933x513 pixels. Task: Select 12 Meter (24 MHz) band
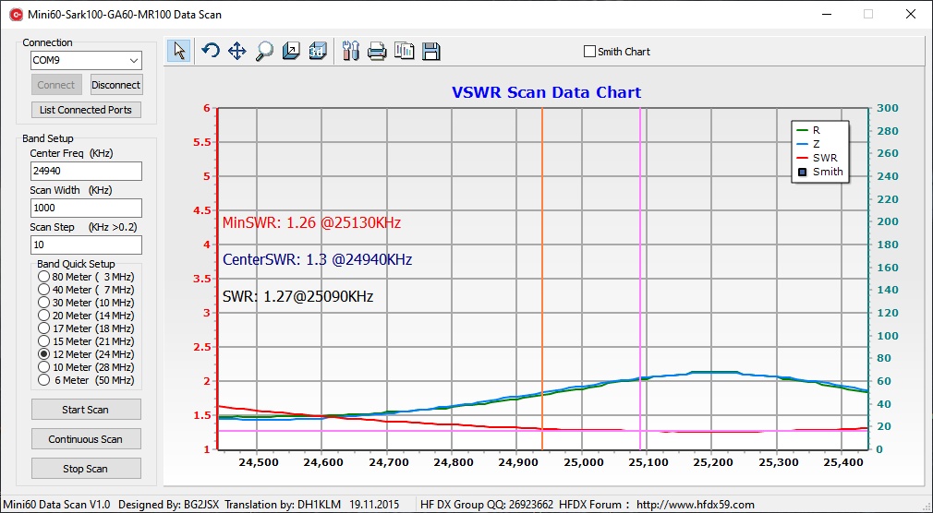coord(43,353)
